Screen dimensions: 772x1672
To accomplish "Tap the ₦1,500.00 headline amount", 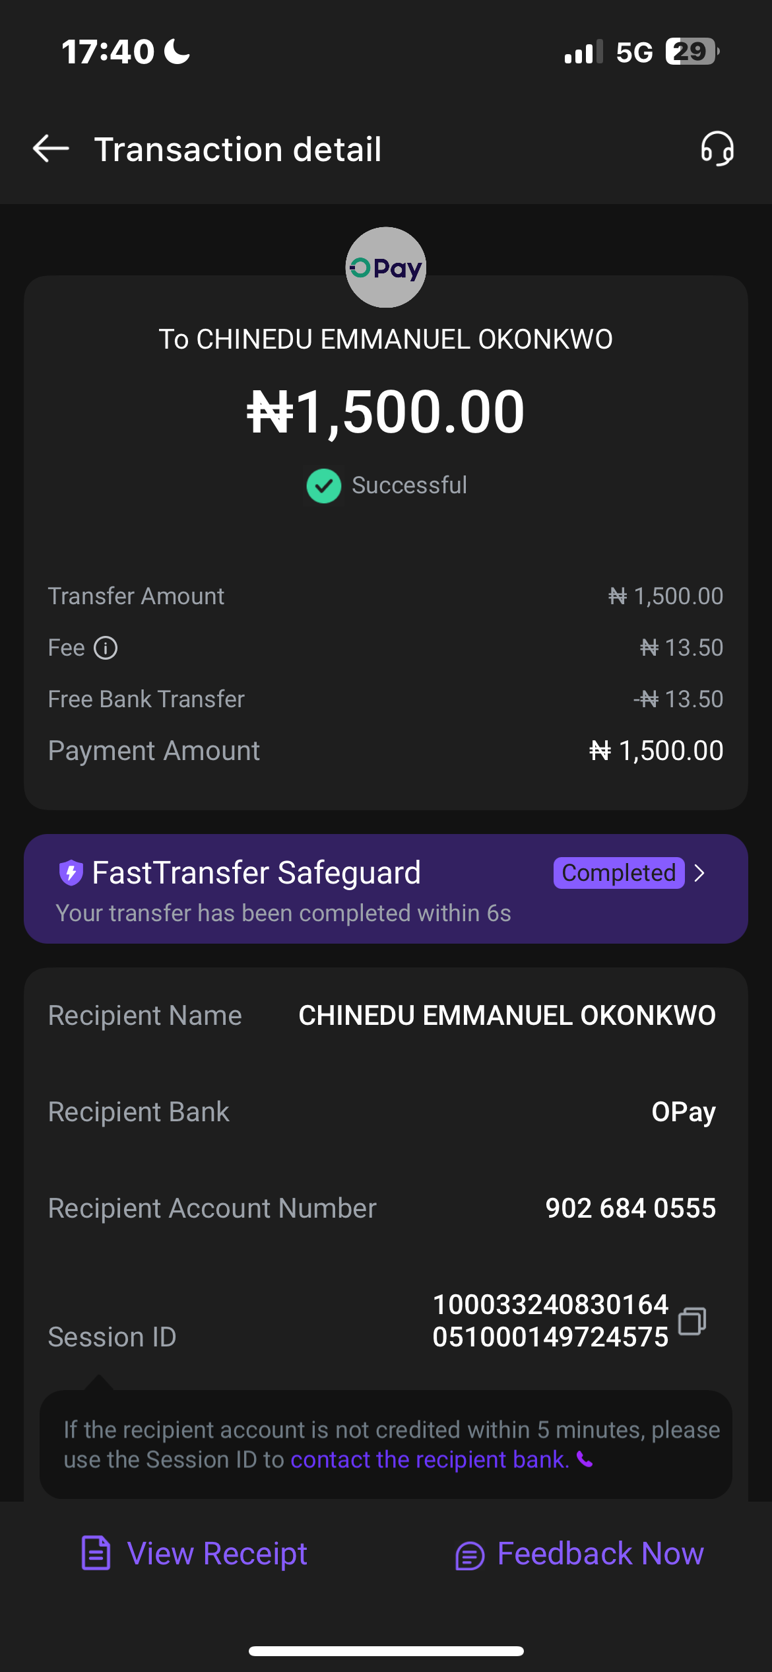I will (386, 411).
